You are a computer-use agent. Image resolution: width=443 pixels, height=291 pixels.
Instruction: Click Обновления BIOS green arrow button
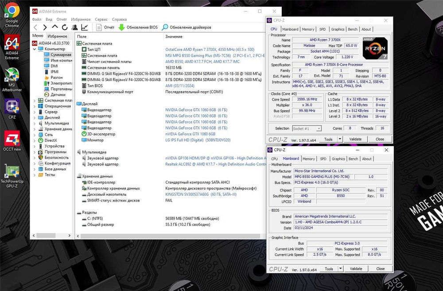pyautogui.click(x=138, y=27)
